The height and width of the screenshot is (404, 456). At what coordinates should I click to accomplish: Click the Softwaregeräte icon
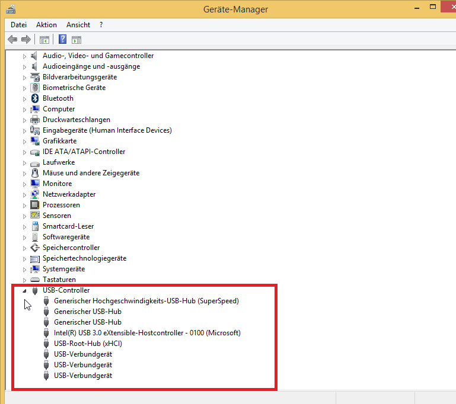35,237
